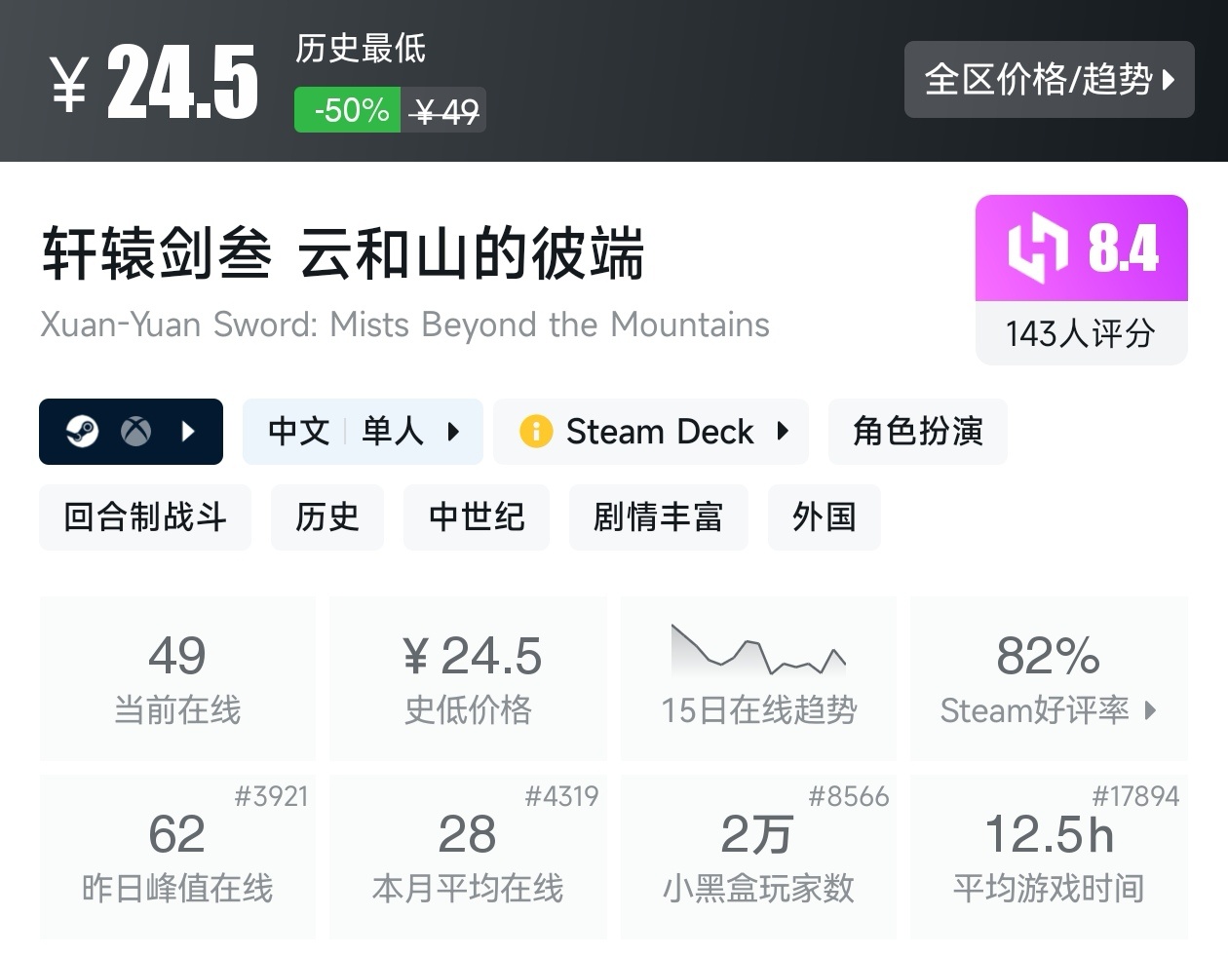Select the 角色扮演 genre tag

coord(917,431)
